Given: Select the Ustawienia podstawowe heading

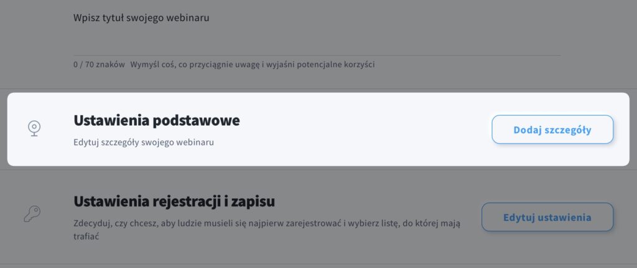Looking at the screenshot, I should tap(156, 121).
